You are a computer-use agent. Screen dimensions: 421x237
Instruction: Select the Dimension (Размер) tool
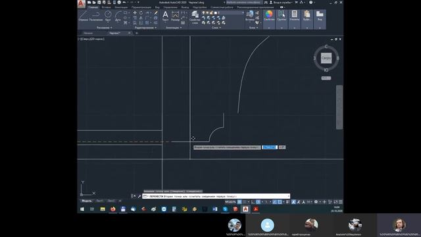coord(176,16)
